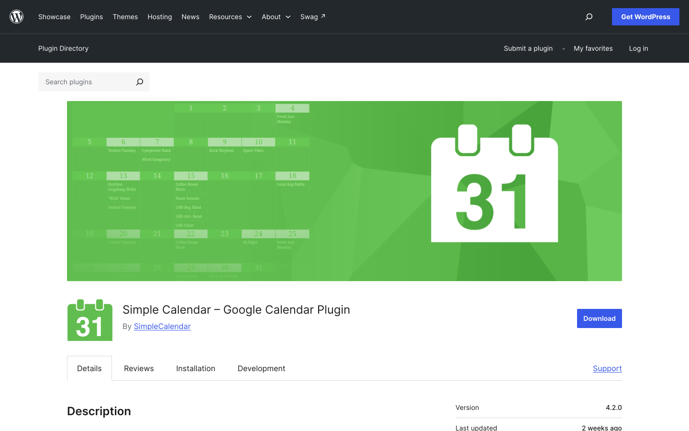Switch to the Installation tab

tap(196, 368)
